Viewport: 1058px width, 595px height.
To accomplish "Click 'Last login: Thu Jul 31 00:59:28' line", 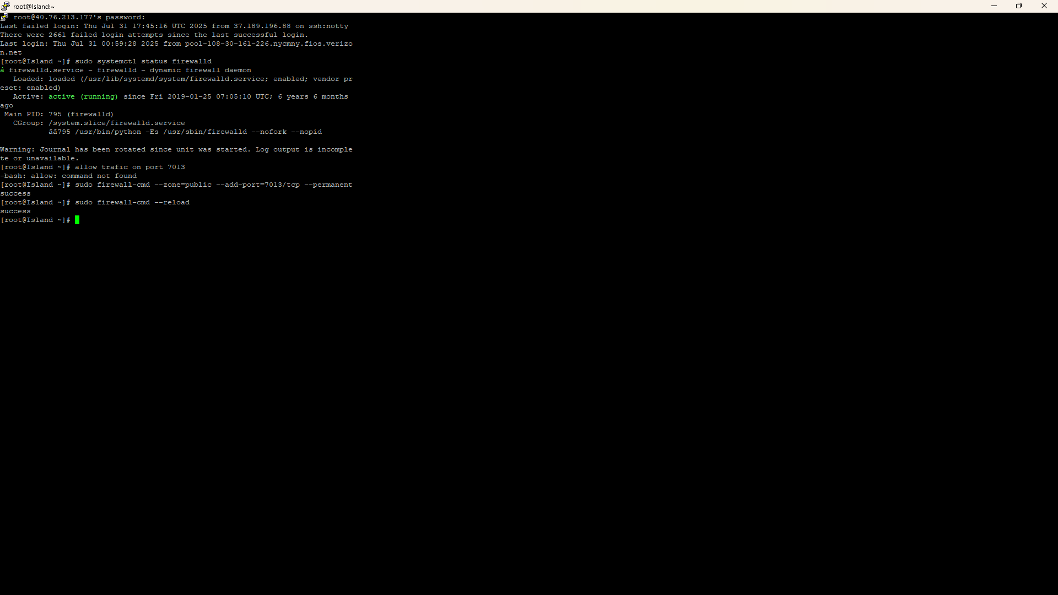I will click(176, 44).
